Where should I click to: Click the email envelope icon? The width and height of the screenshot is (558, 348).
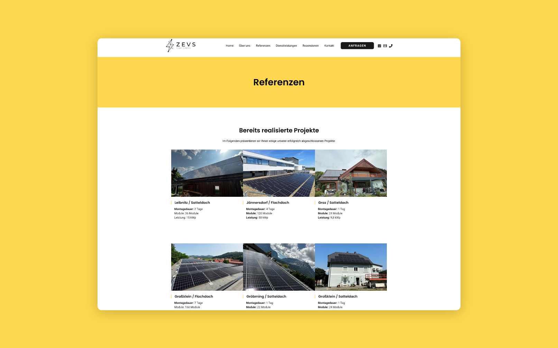coord(385,46)
